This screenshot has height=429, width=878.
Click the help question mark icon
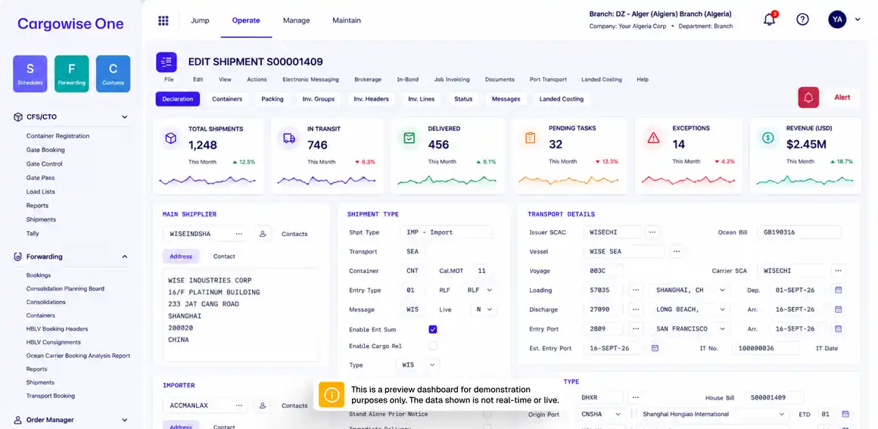802,20
